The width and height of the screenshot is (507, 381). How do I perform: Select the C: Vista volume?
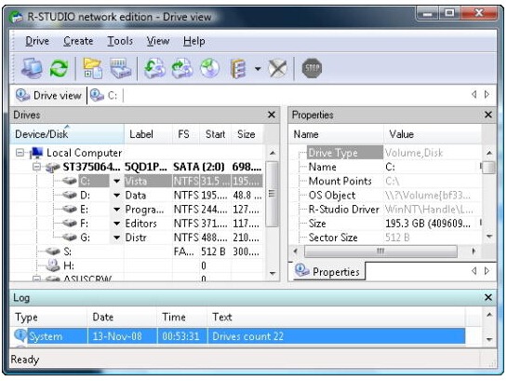coord(161,181)
